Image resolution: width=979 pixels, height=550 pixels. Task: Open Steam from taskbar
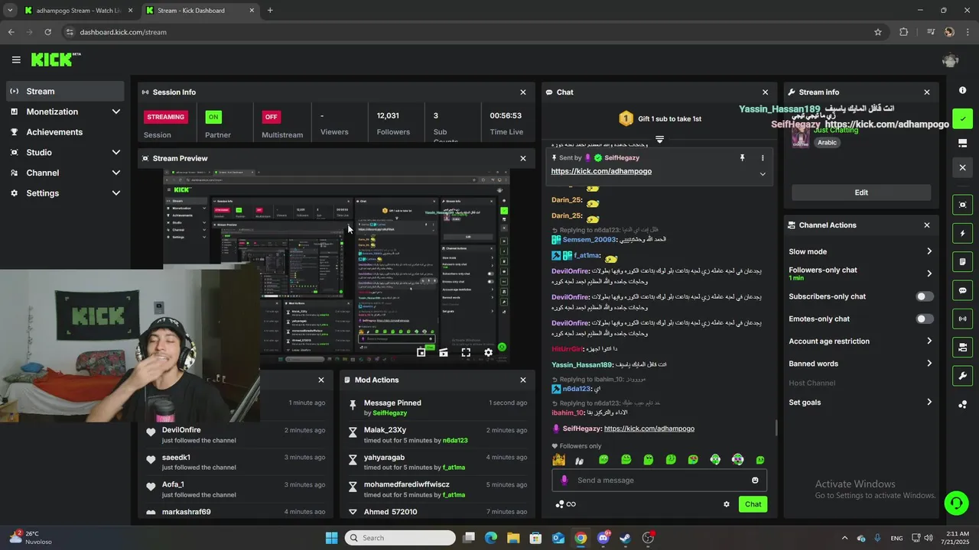(x=626, y=538)
